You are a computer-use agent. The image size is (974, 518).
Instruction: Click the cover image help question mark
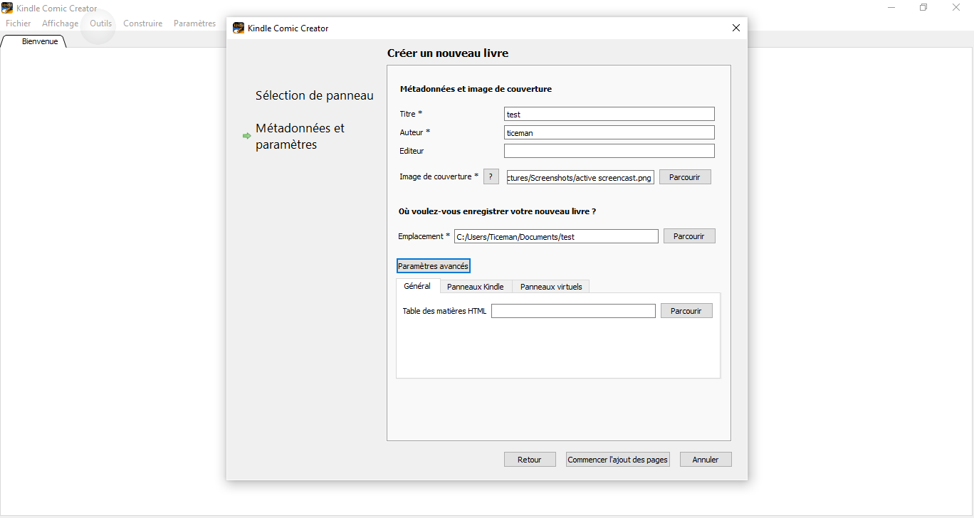point(491,176)
